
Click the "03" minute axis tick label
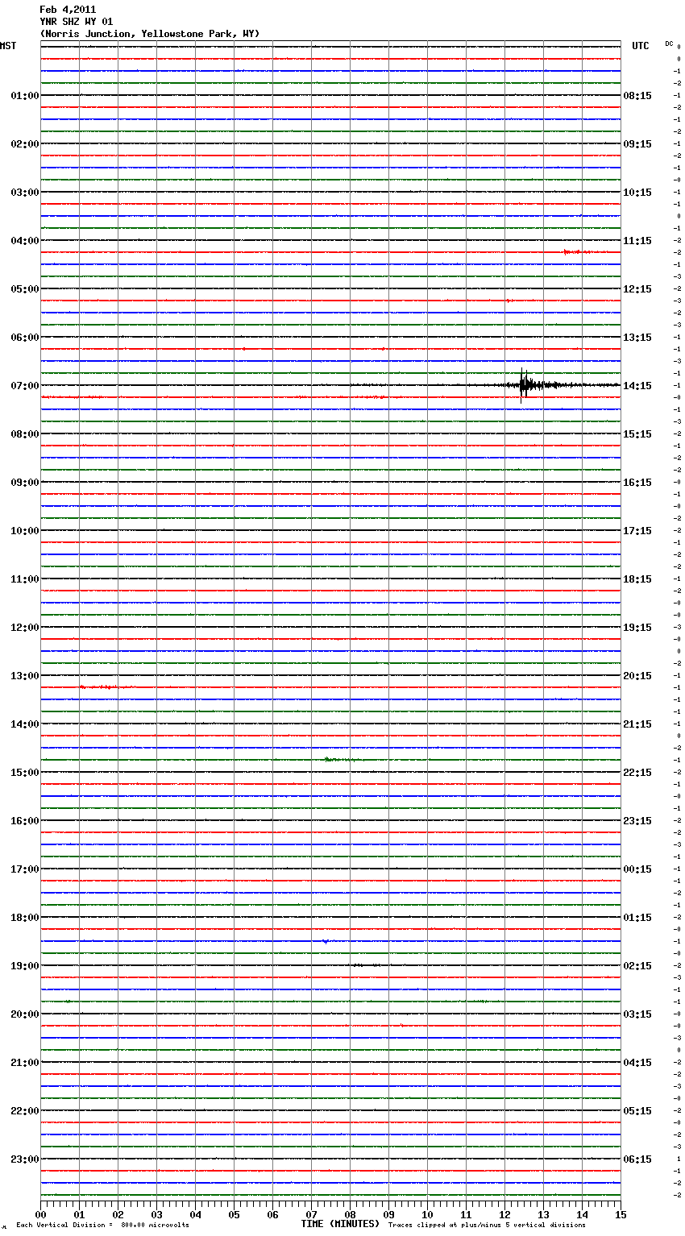[x=156, y=1214]
